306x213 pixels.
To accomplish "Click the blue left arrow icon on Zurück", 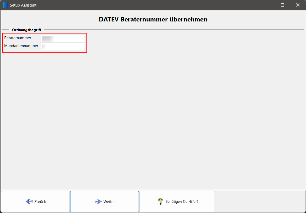I will (29, 201).
